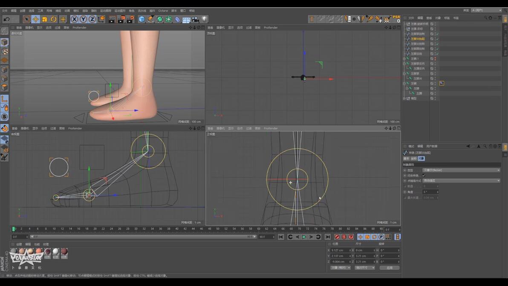The width and height of the screenshot is (508, 286).
Task: Toggle the 闭合样条 (Close Spline) checkbox
Action: (x=424, y=176)
